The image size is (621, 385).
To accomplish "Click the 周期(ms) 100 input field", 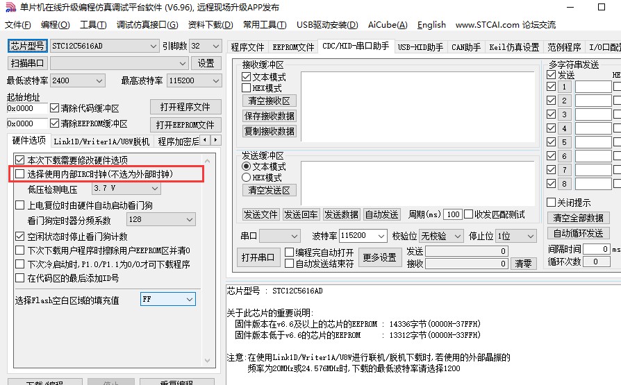I will point(453,214).
